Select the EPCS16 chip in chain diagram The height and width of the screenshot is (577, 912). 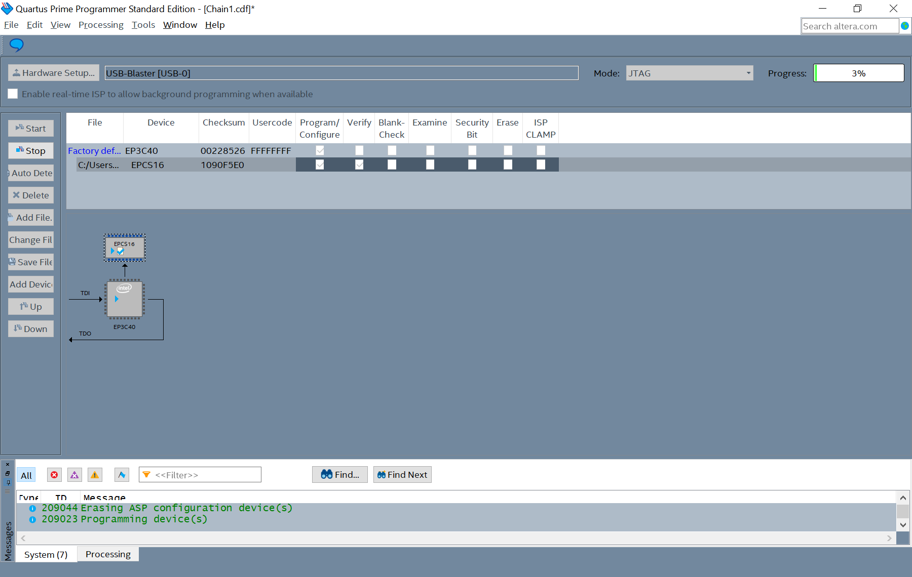pos(125,248)
